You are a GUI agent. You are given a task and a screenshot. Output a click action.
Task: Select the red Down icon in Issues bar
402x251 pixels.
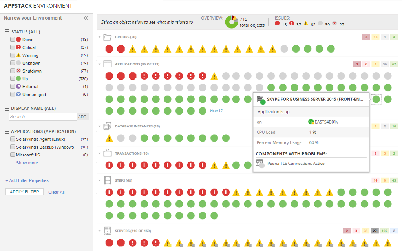pyautogui.click(x=278, y=23)
